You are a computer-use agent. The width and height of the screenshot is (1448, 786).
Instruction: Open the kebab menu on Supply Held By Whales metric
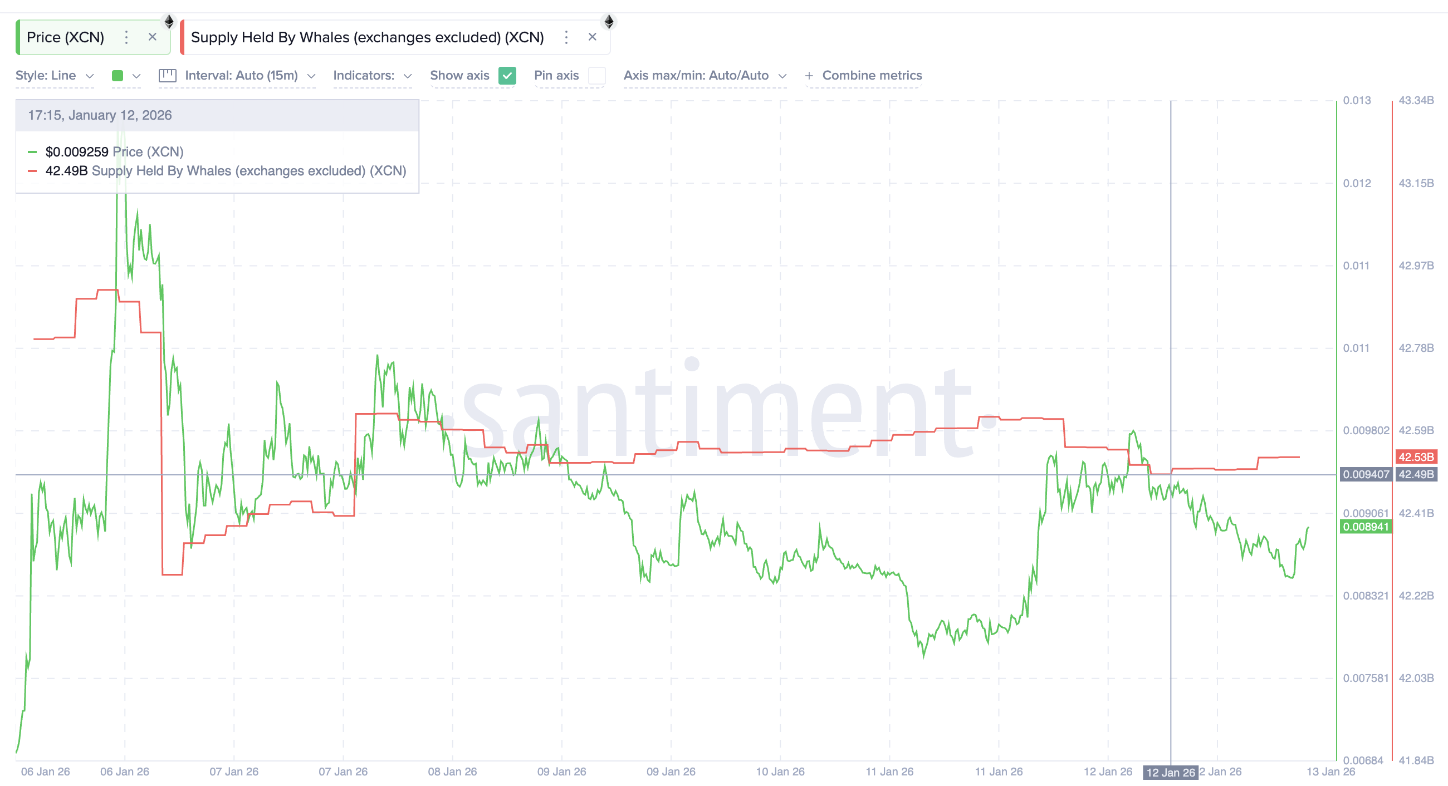pyautogui.click(x=566, y=37)
